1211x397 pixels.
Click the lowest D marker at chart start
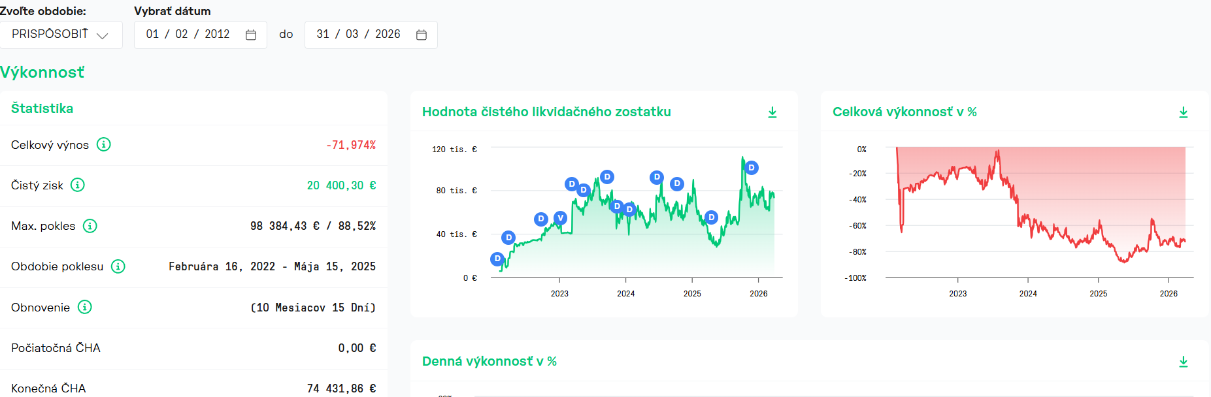(x=498, y=259)
